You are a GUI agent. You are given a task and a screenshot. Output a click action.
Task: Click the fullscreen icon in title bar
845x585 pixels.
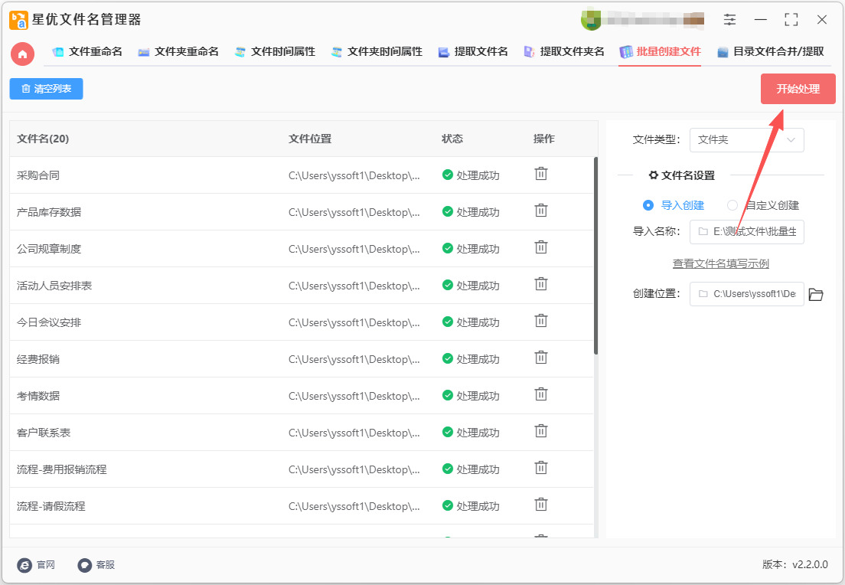tap(791, 20)
